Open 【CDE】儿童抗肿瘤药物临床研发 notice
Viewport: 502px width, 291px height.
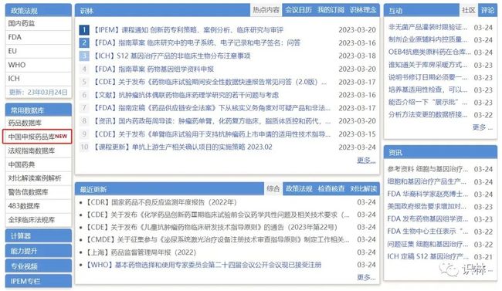pos(212,227)
